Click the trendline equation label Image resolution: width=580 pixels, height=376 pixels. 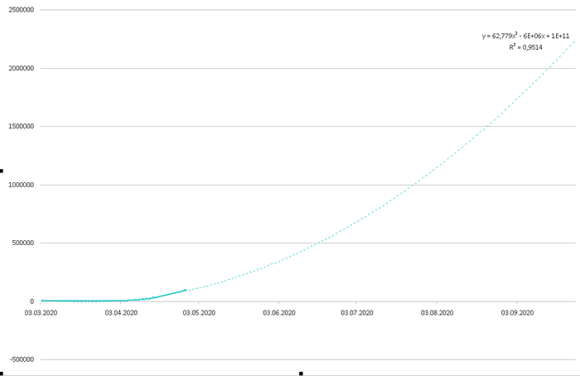point(525,36)
